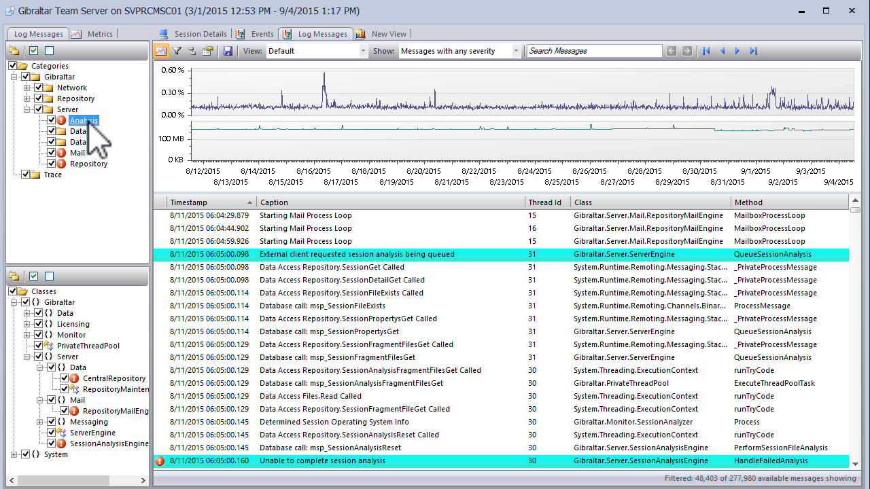Screen dimensions: 870x489
Task: Expand the Messaging class node
Action: (40, 422)
